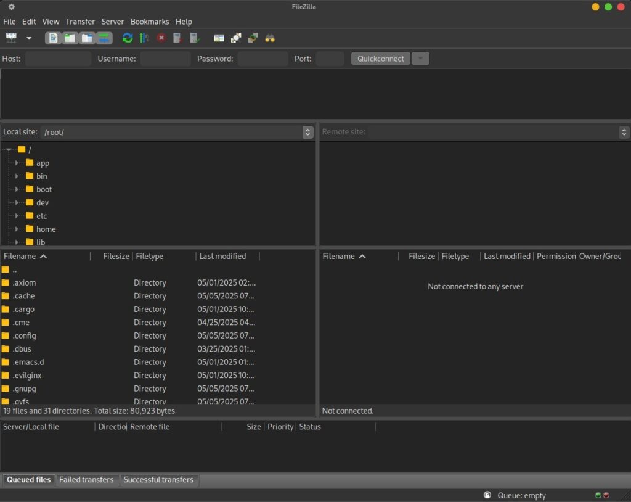Select the .config directory
Image resolution: width=631 pixels, height=502 pixels.
click(x=24, y=335)
